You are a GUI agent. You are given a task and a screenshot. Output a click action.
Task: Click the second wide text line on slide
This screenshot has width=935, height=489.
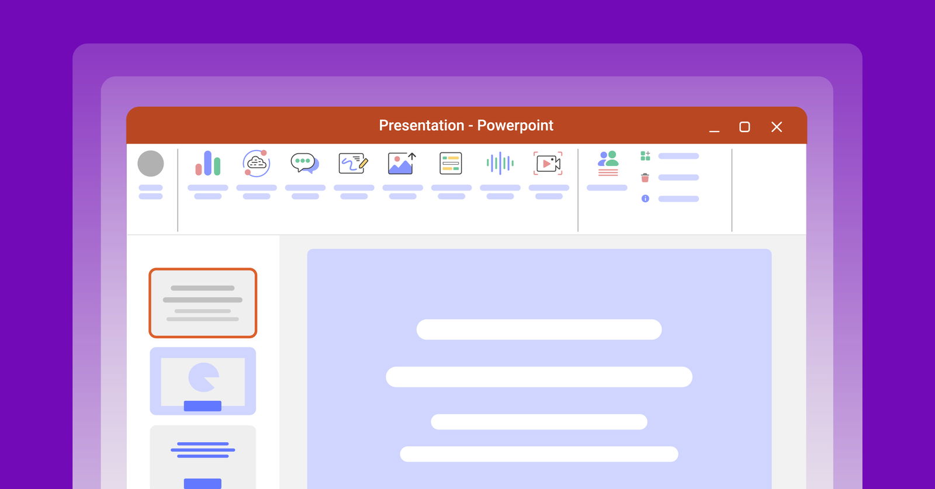pos(539,377)
